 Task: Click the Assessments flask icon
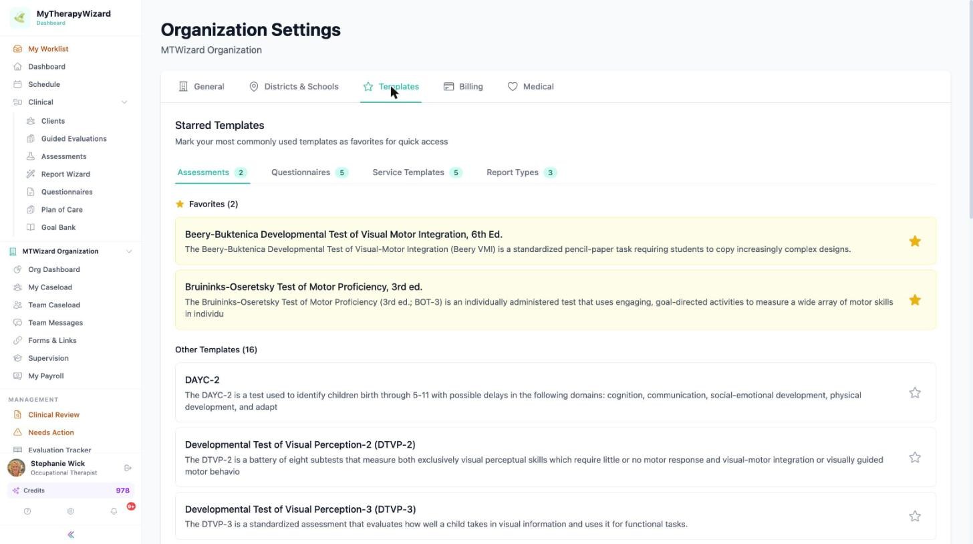tap(31, 156)
